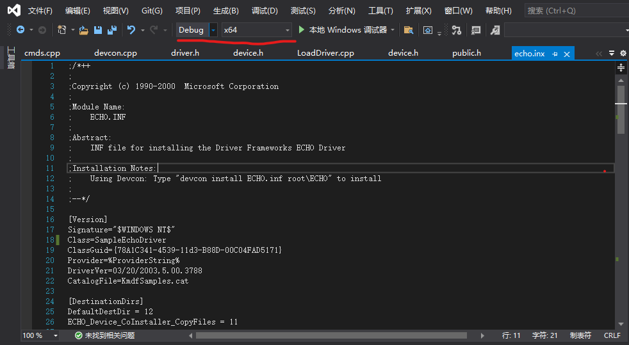The width and height of the screenshot is (629, 345).
Task: Open the 扩展(X) menu
Action: pyautogui.click(x=418, y=11)
